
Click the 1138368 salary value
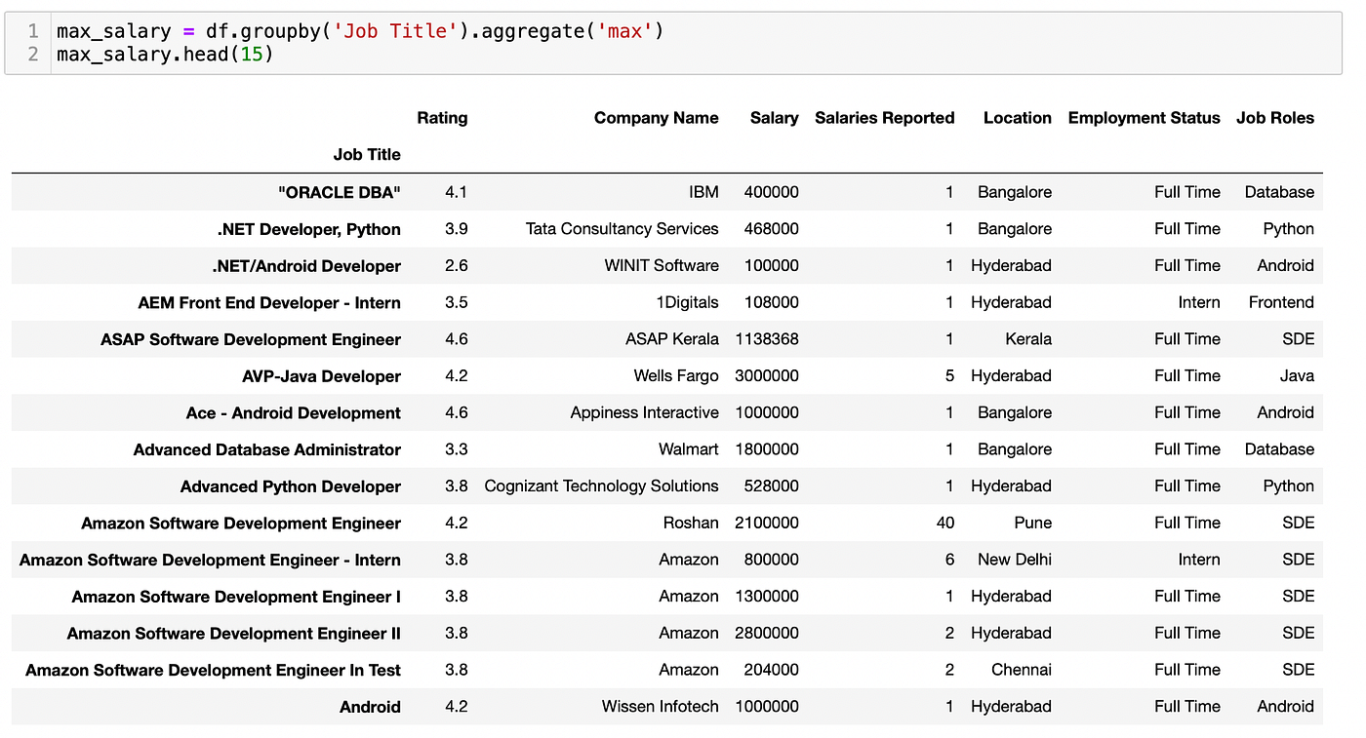pyautogui.click(x=766, y=339)
